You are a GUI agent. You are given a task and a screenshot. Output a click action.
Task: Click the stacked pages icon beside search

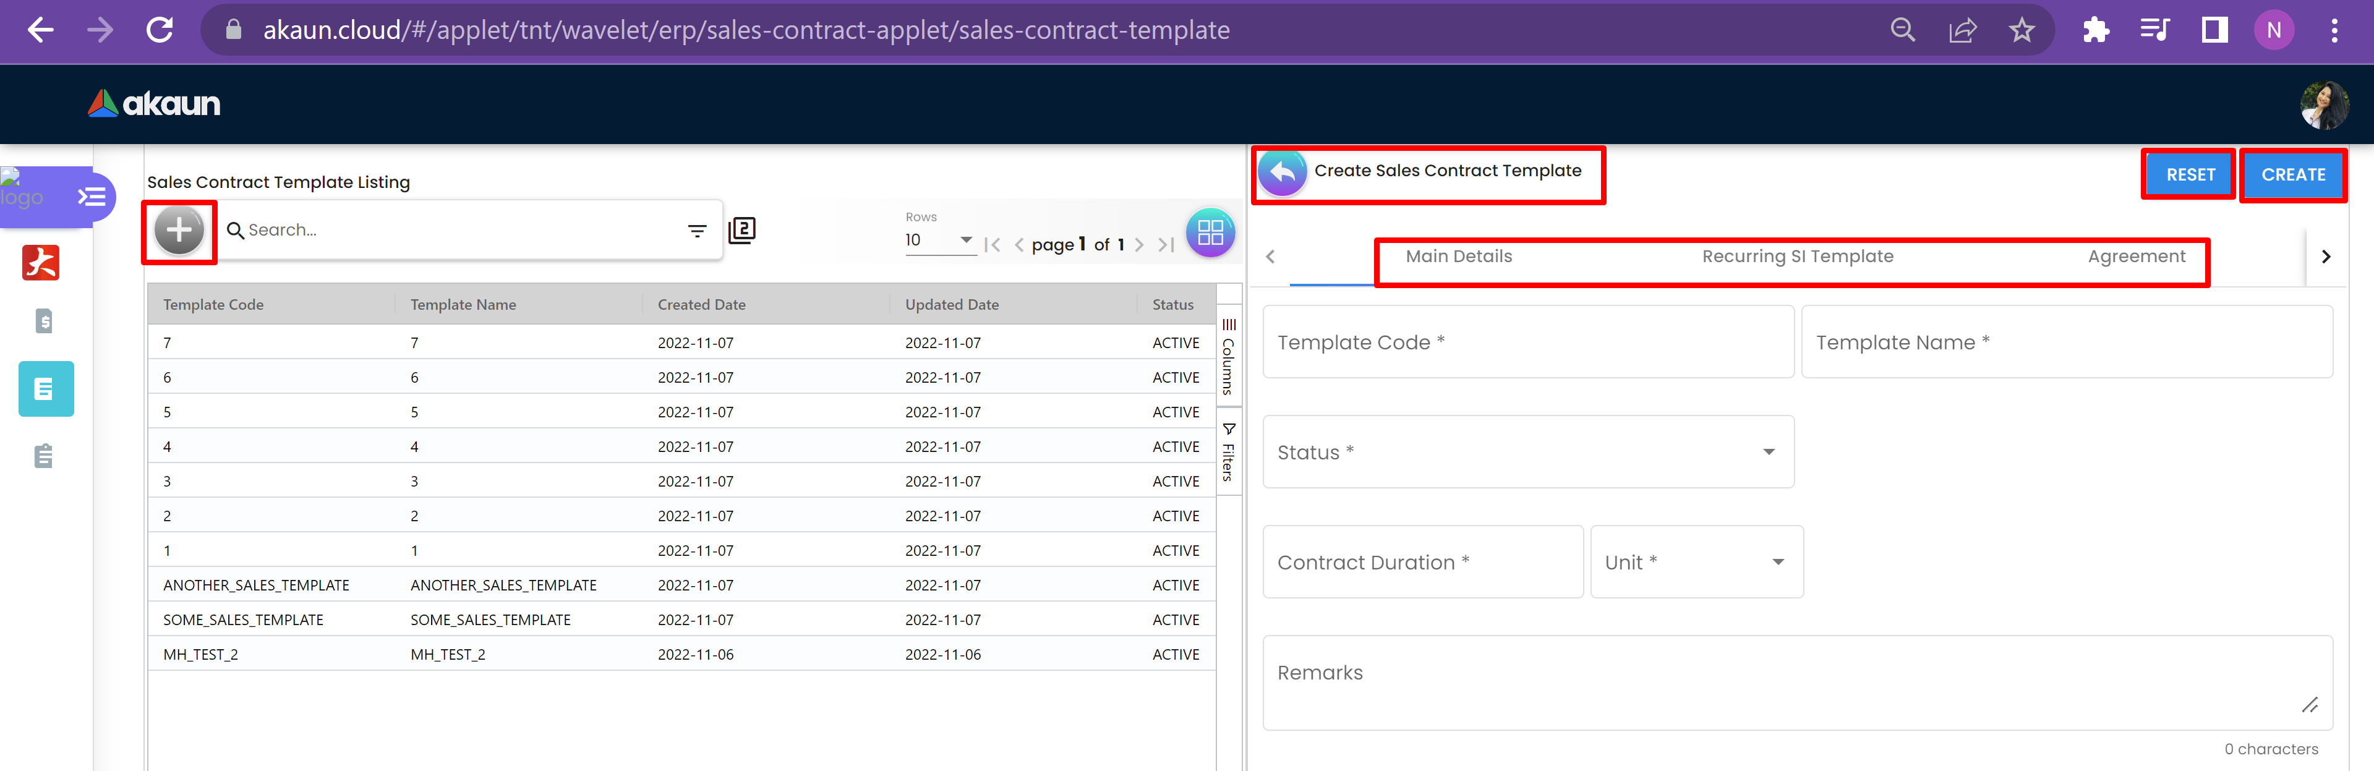point(742,230)
